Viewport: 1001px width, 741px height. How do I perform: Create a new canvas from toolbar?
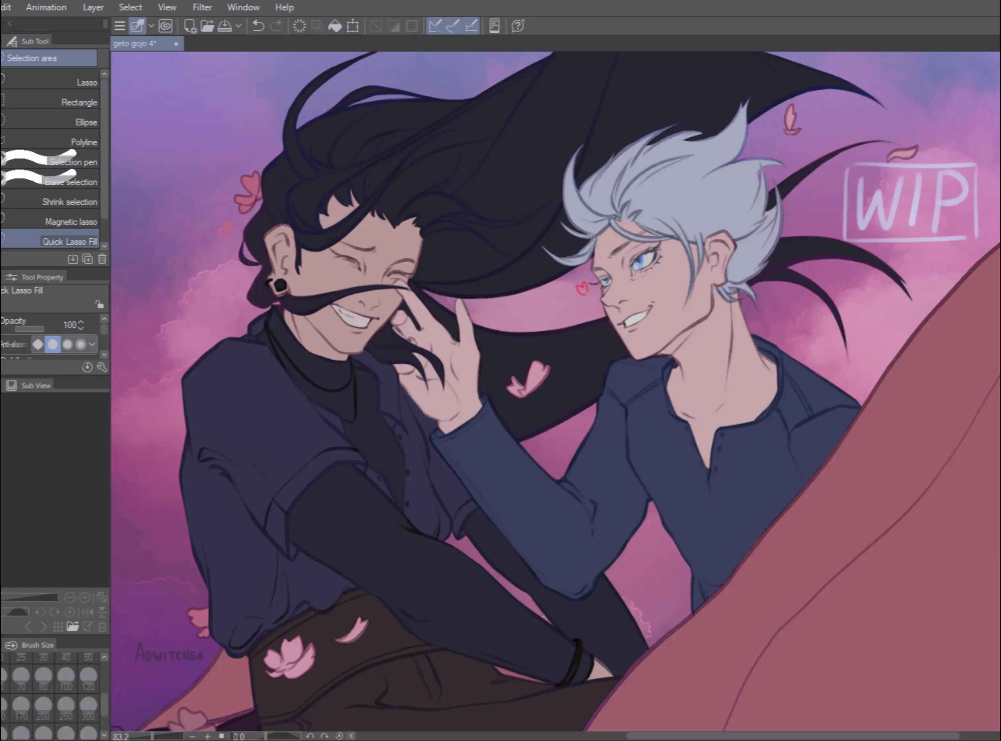pos(190,26)
